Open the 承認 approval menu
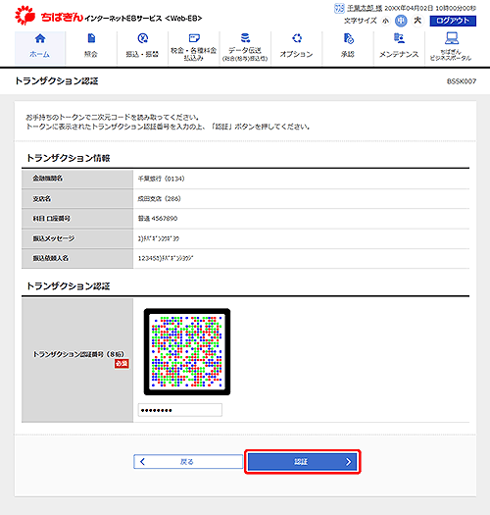The image size is (490, 515). tap(348, 48)
